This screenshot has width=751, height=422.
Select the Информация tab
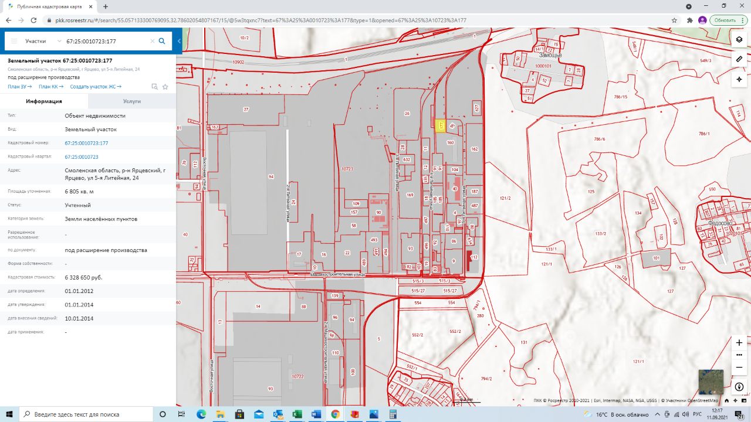pyautogui.click(x=44, y=101)
